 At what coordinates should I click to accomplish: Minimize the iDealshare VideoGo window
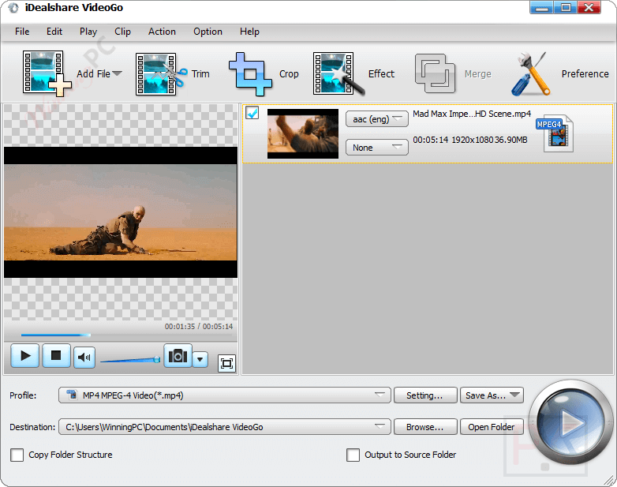coord(541,7)
